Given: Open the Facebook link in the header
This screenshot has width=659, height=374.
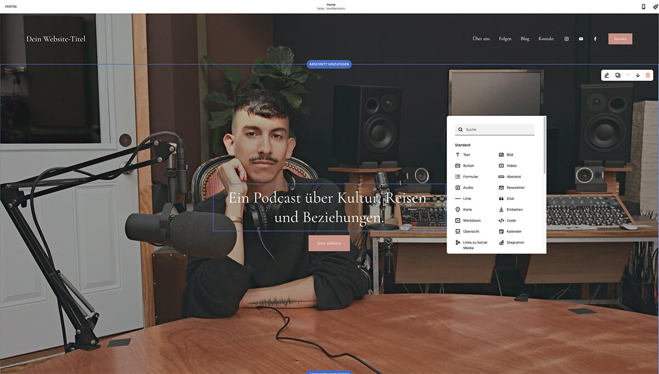Looking at the screenshot, I should tap(595, 39).
